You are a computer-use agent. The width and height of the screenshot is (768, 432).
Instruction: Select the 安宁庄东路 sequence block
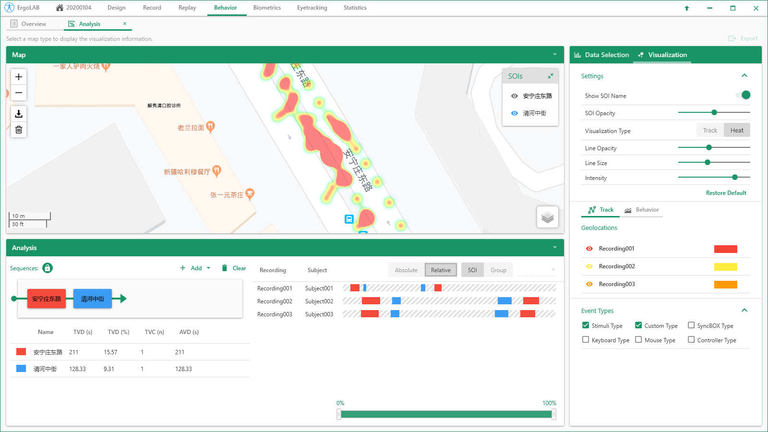click(47, 299)
